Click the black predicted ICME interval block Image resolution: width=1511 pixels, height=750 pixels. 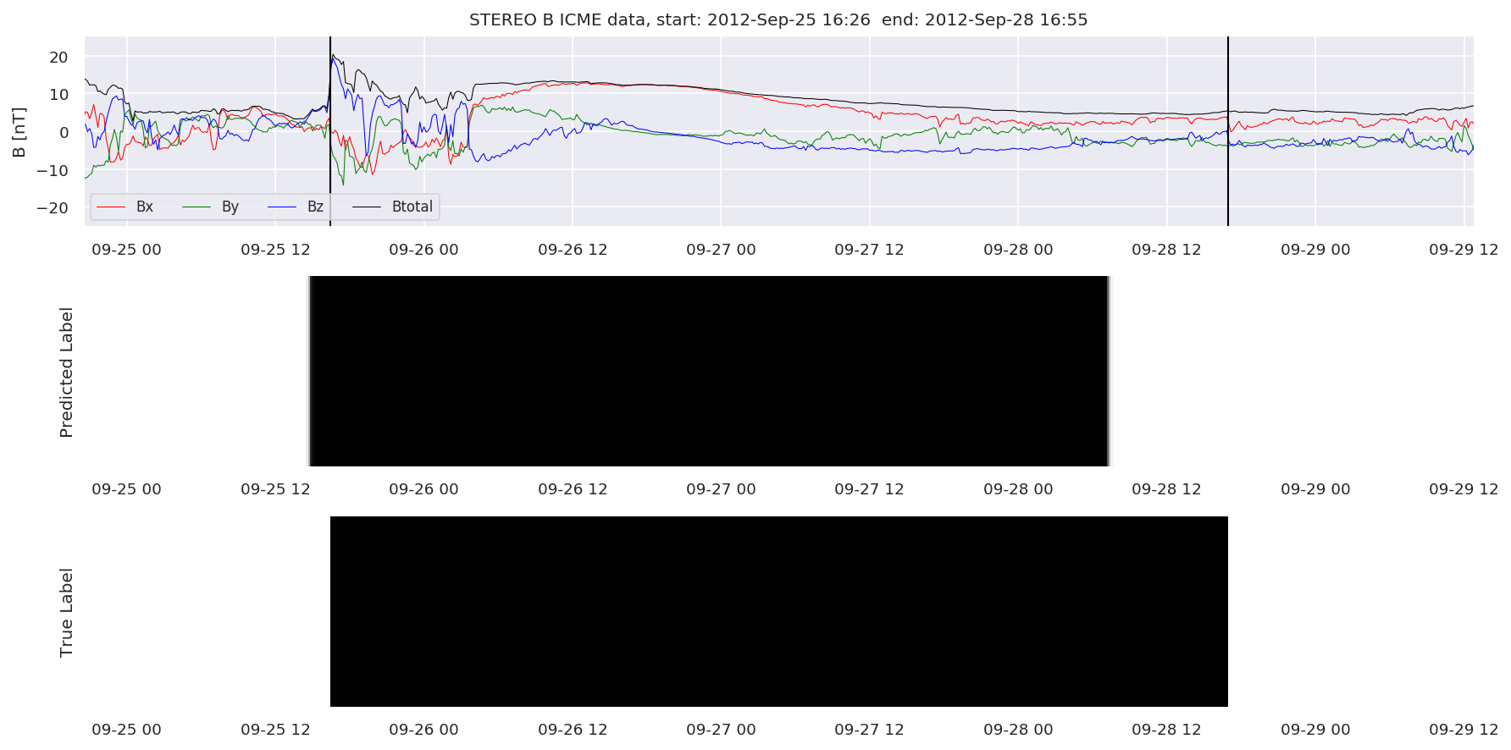point(709,371)
